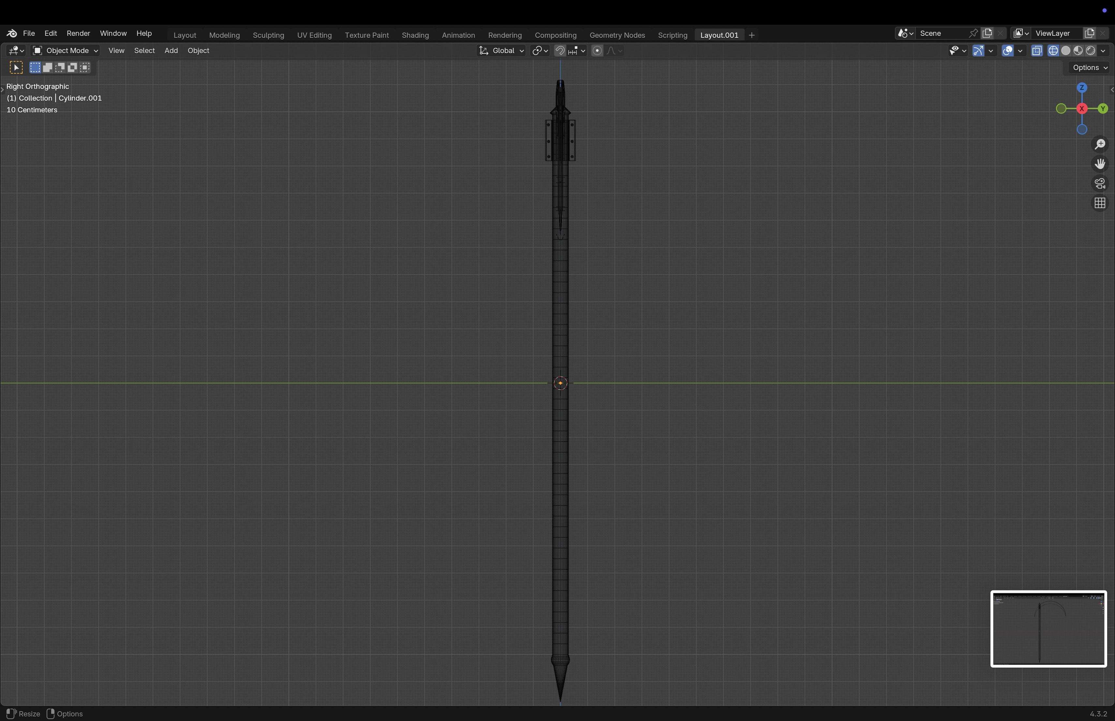This screenshot has width=1115, height=721.
Task: Click the ViewLayer name field
Action: click(1056, 33)
